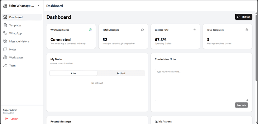Click the scrollbar up arrow
Screen dimensions: 258x124
click(x=256, y=13)
